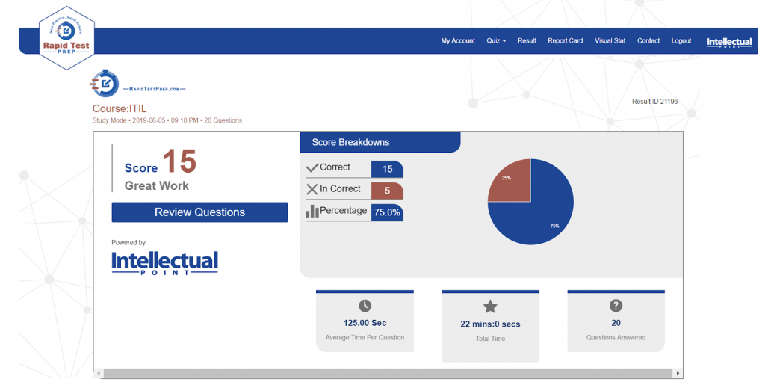Click the checkmark icon beside Correct
Screen dimensions: 765x385
point(312,167)
